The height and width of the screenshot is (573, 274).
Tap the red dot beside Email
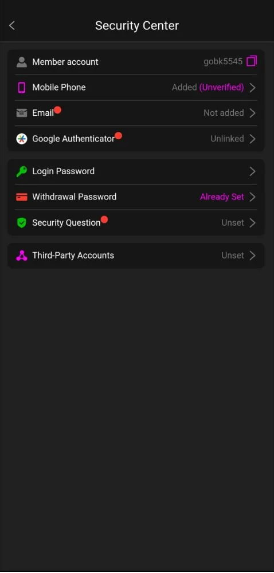pyautogui.click(x=57, y=111)
